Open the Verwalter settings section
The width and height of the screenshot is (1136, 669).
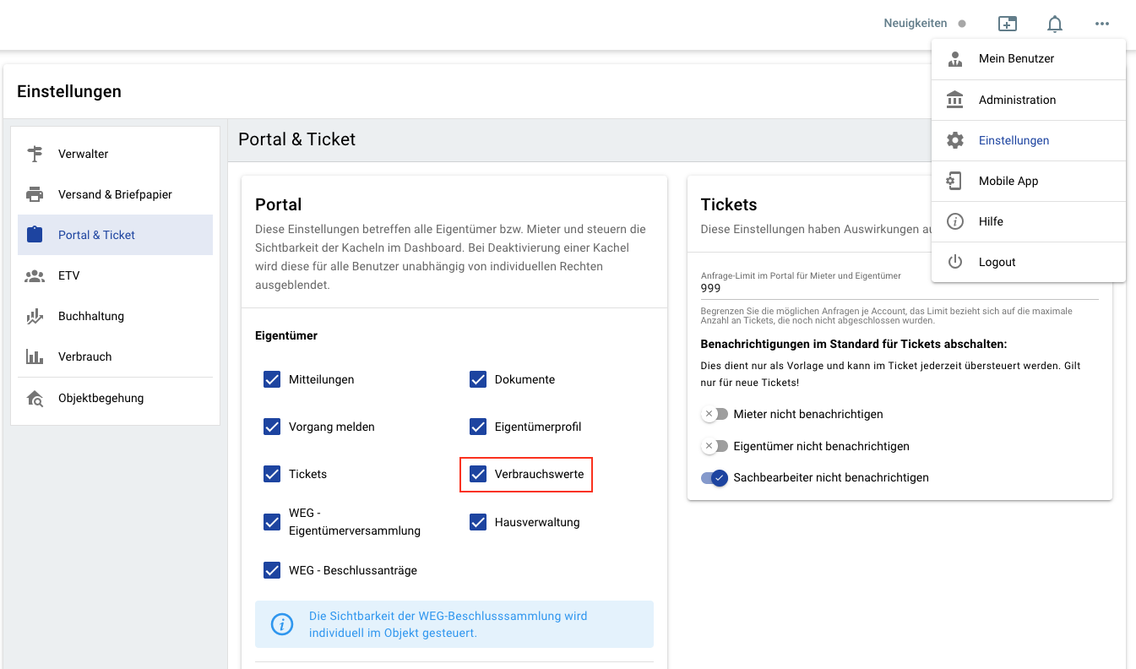[x=115, y=154]
